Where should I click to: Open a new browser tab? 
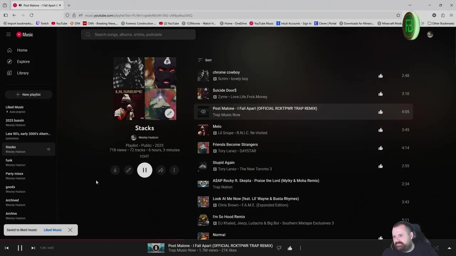click(69, 5)
